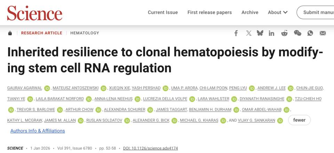Share article on Facebook
The width and height of the screenshot is (334, 153).
pos(236,33)
